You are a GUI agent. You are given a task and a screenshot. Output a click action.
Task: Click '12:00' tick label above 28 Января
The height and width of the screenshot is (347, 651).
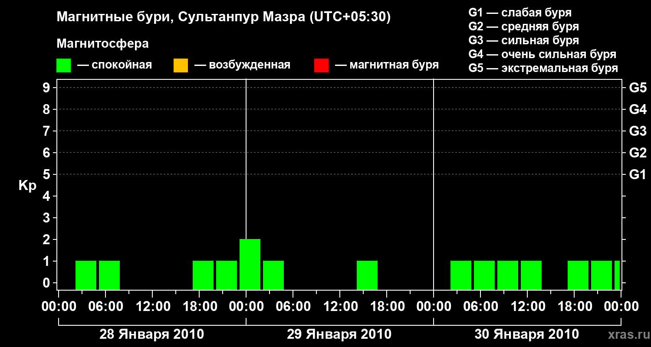[x=152, y=306]
